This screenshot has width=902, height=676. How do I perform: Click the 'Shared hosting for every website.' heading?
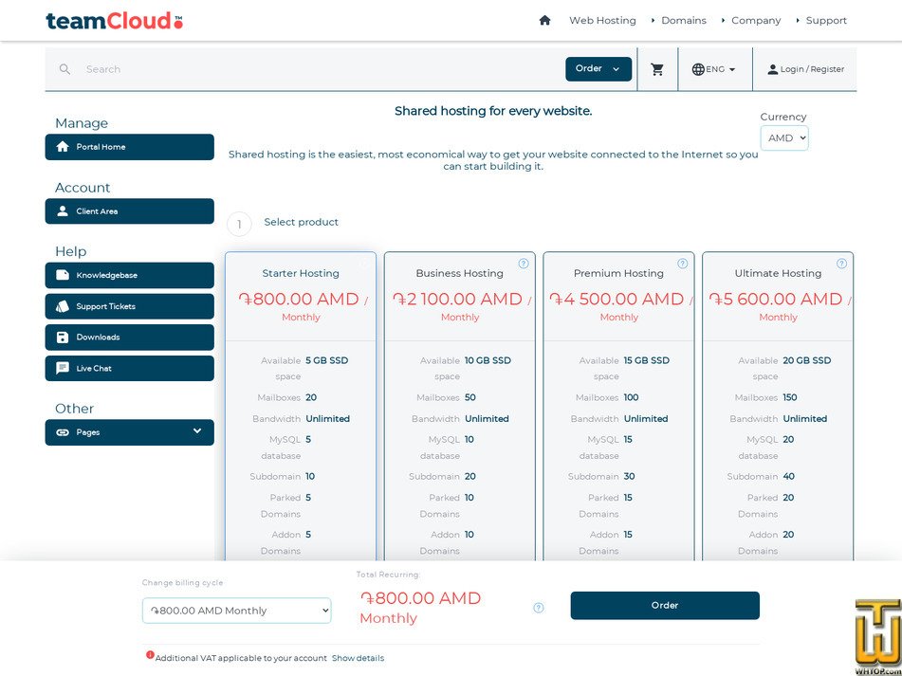[493, 111]
